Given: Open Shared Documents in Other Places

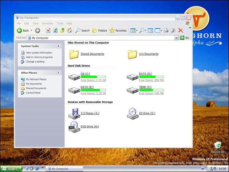Looking at the screenshot, I should click(x=36, y=88).
